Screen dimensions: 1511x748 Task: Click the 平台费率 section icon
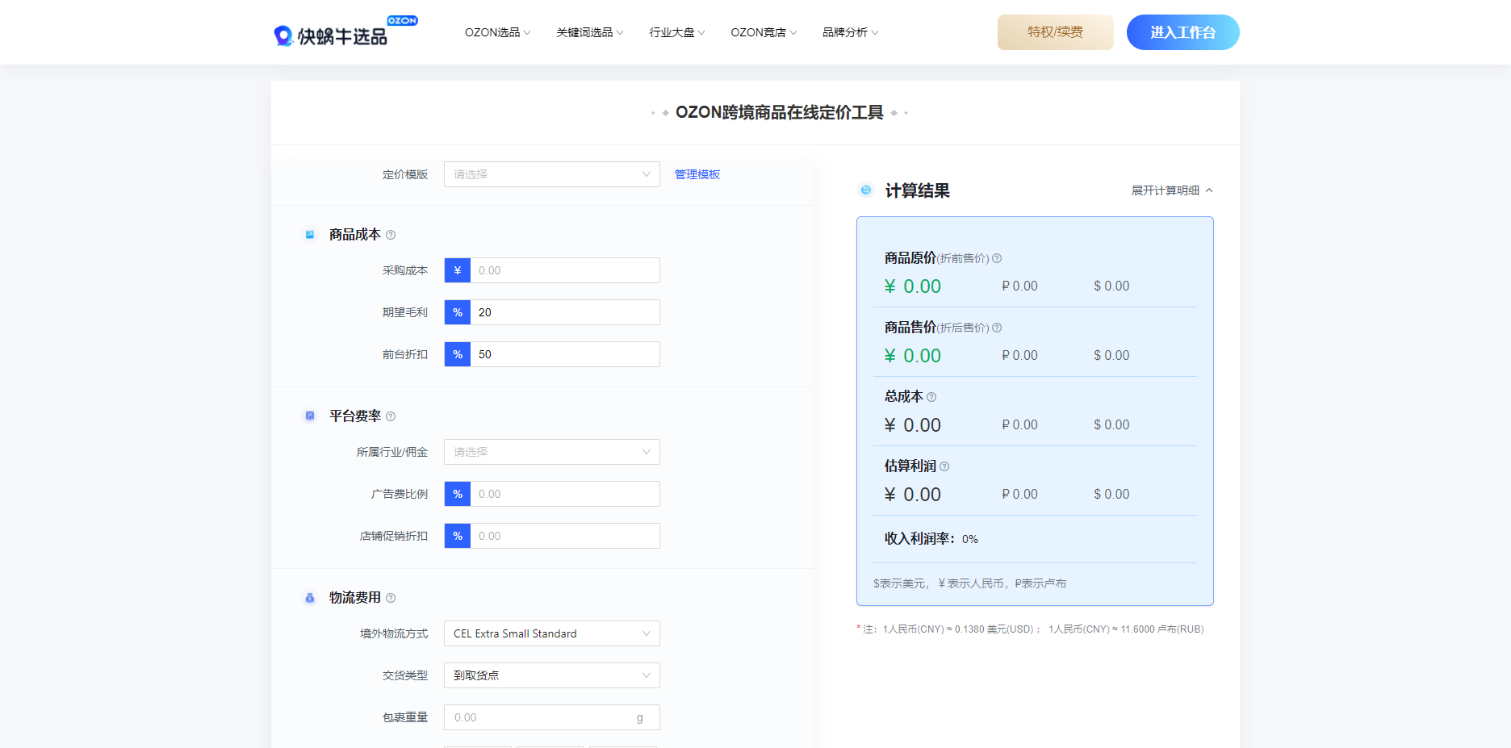pos(310,416)
